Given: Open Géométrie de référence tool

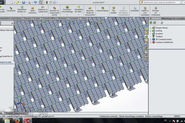Looking at the screenshot, I should pos(79,9).
